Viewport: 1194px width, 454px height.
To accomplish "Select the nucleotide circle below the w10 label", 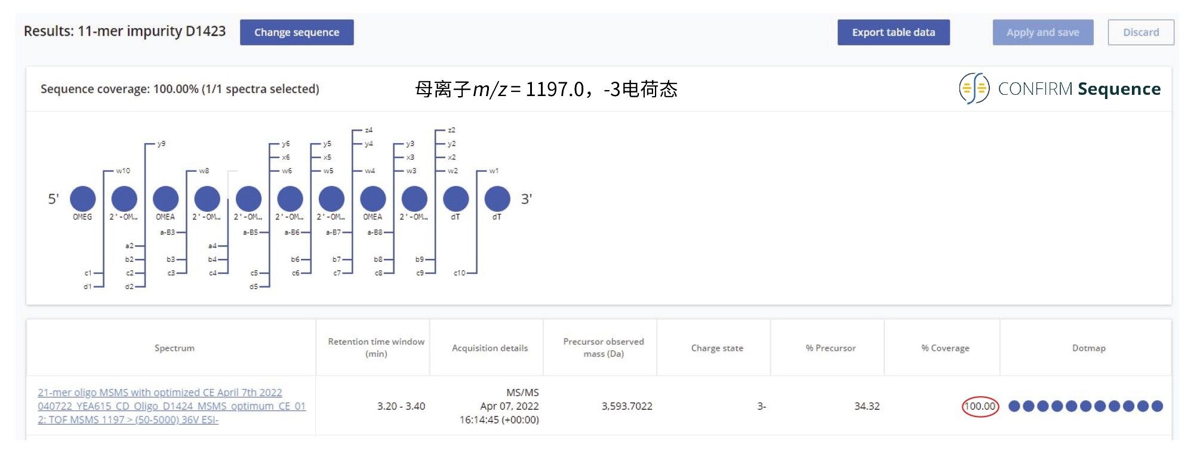I will pyautogui.click(x=124, y=199).
